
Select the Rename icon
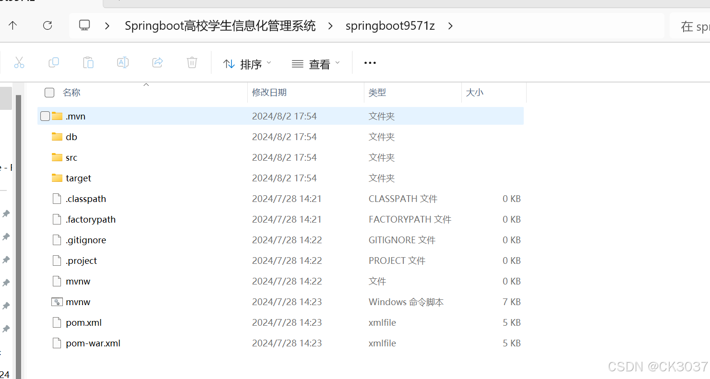tap(123, 62)
